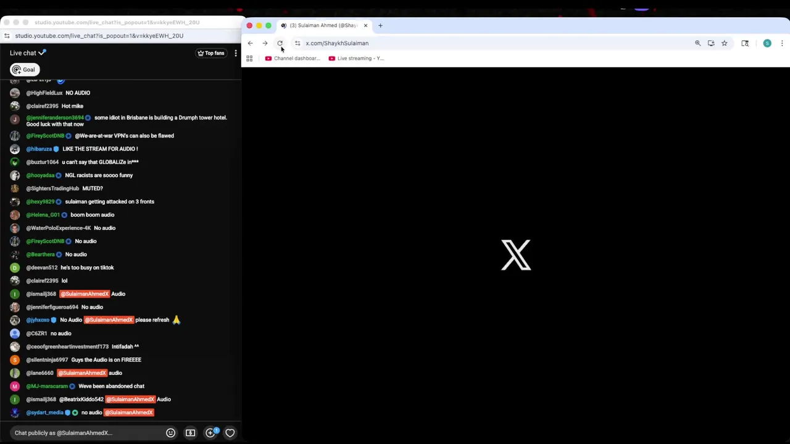Click the live chat popout URL field
Viewport: 790px width, 444px height.
pos(99,36)
